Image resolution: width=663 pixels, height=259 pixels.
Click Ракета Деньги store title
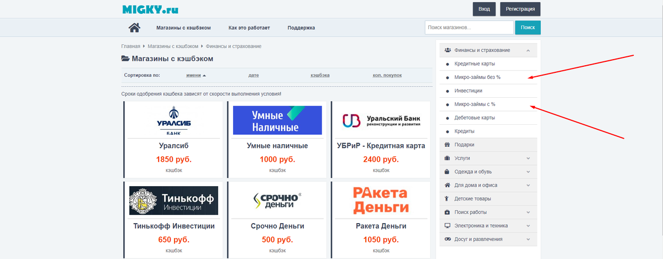click(x=381, y=226)
